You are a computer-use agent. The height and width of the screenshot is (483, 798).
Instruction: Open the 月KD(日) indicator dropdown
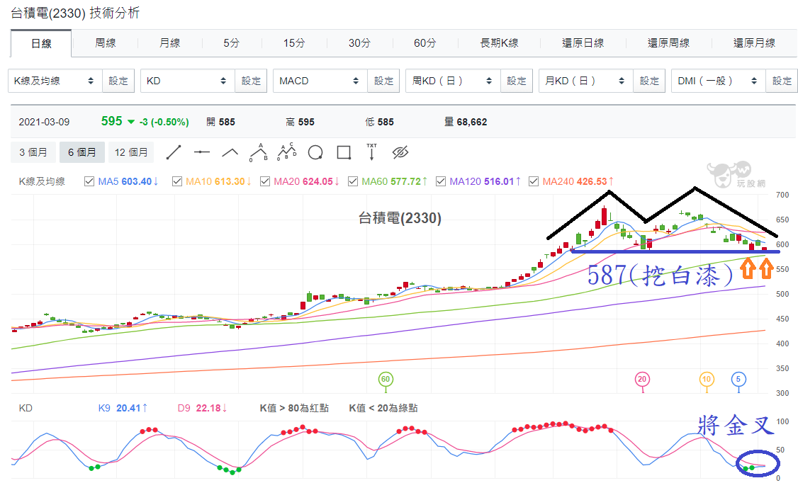[x=586, y=81]
